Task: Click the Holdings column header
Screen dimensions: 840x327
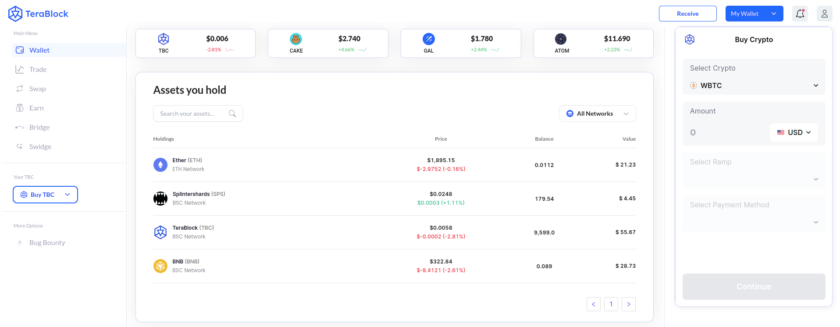Action: coord(164,139)
